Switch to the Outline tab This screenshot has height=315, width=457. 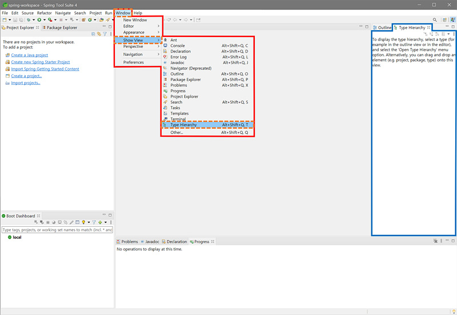coord(382,27)
